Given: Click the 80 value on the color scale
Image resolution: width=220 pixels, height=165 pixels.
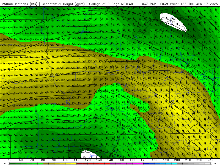Looking at the screenshot, I should pos(43,160).
